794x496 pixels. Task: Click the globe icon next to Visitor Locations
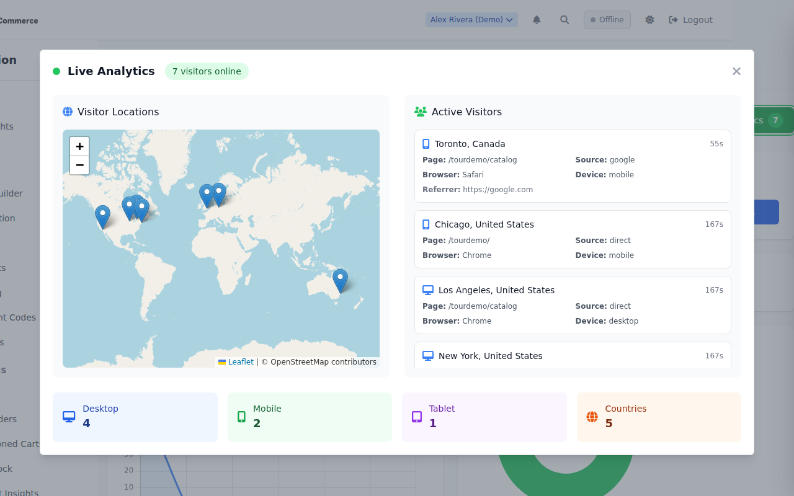68,112
